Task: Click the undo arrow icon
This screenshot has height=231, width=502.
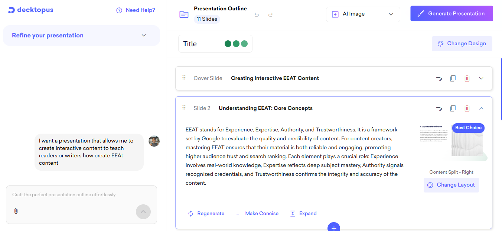Action: pos(257,15)
